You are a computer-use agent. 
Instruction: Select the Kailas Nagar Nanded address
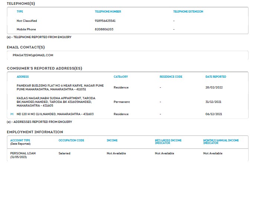coord(56,102)
